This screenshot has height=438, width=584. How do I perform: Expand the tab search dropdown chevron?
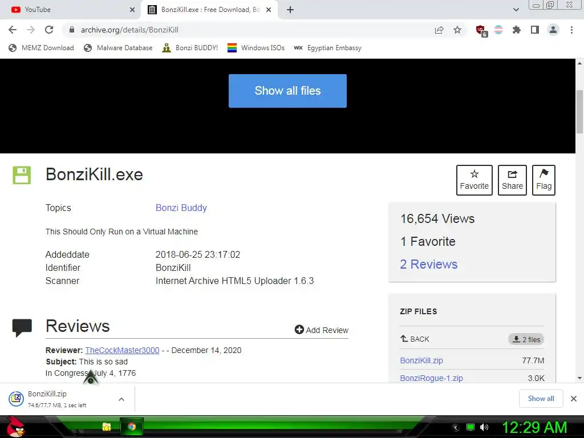click(x=516, y=10)
